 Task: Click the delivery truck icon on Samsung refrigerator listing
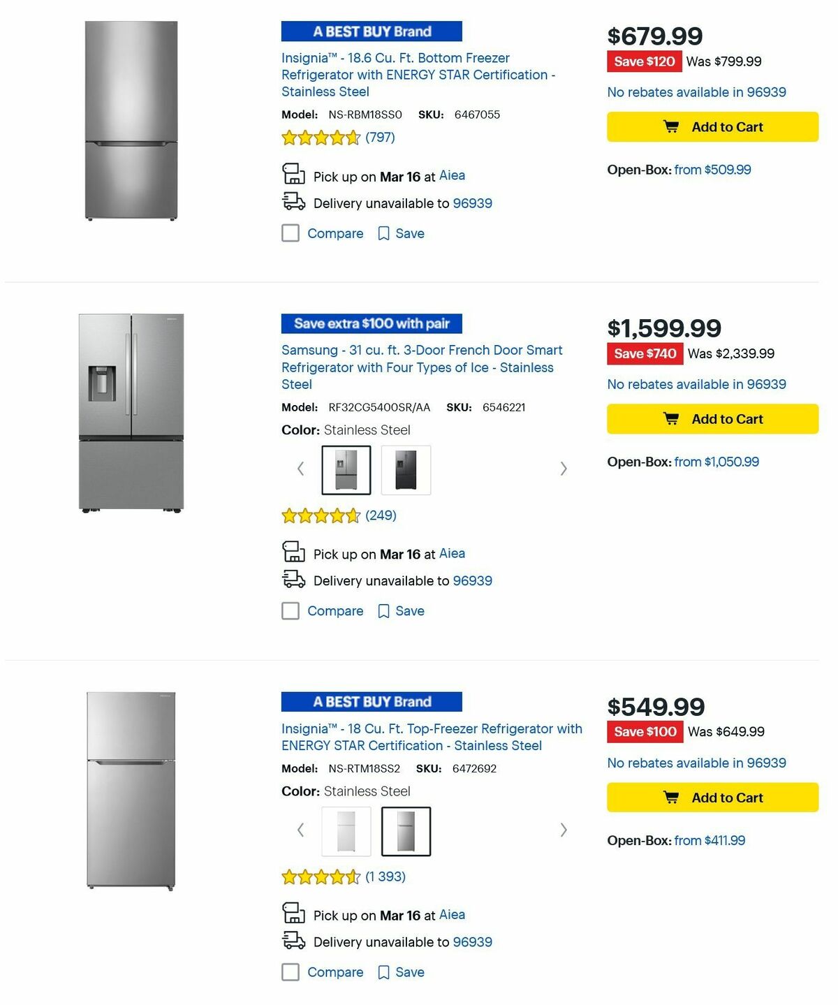click(x=293, y=579)
